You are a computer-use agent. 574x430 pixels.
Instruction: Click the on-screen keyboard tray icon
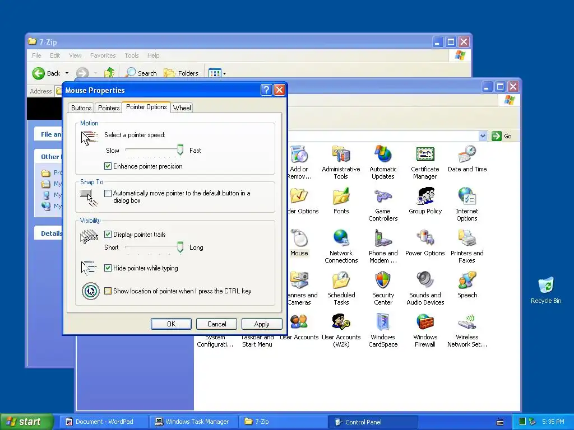[499, 422]
